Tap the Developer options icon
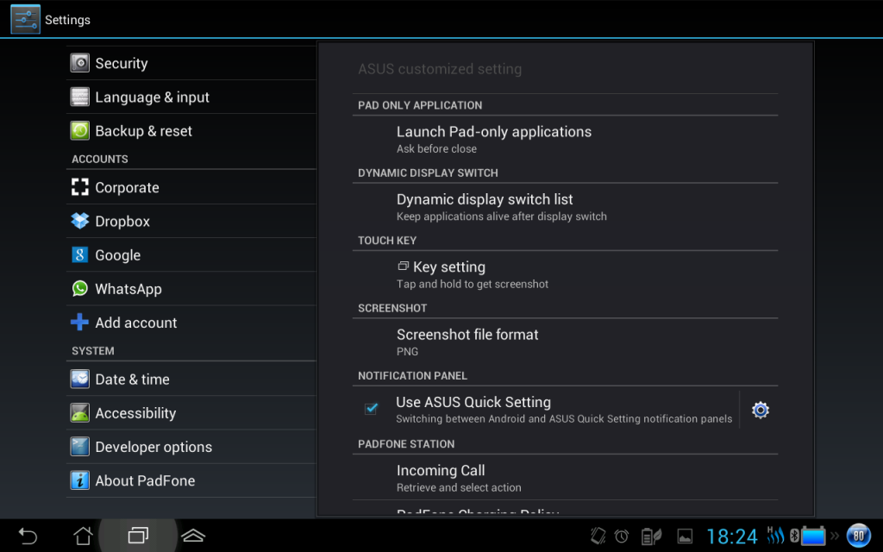The height and width of the screenshot is (552, 883). click(79, 447)
